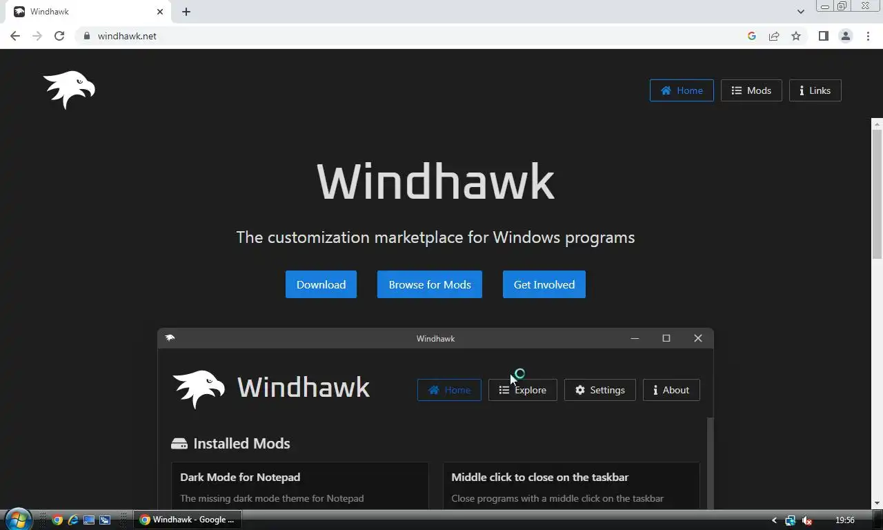Click About in the Windhawk app preview
Image resolution: width=883 pixels, height=530 pixels.
pos(671,390)
